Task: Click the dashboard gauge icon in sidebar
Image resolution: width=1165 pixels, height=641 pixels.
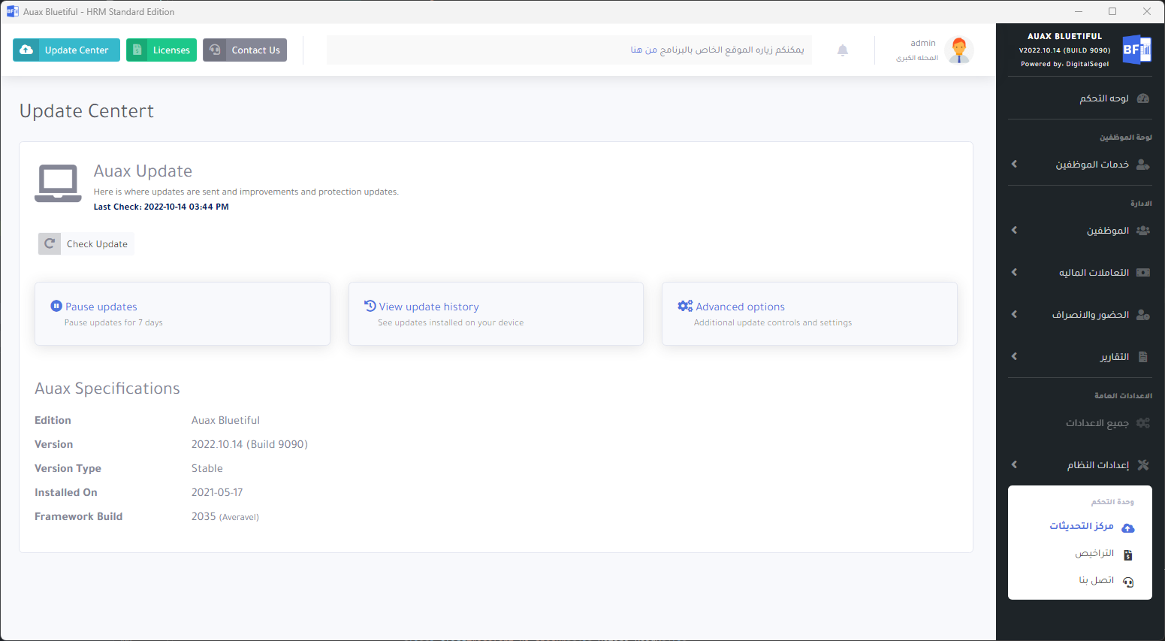Action: pyautogui.click(x=1143, y=98)
